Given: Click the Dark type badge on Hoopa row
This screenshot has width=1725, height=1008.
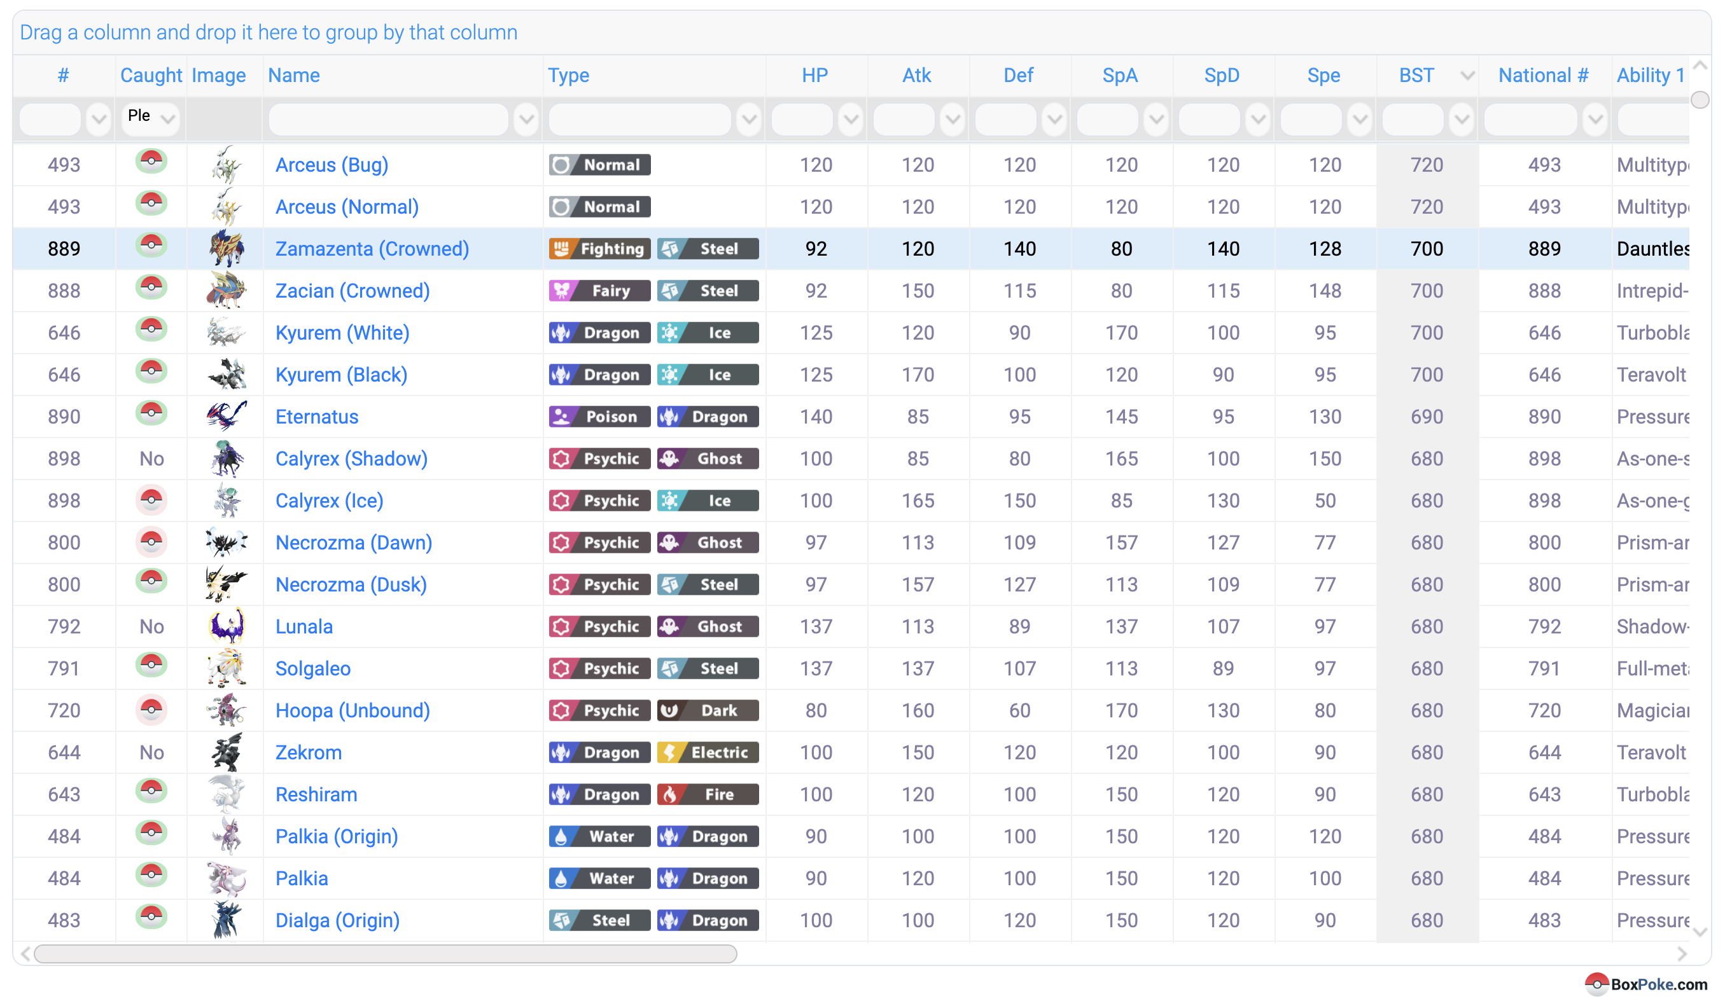Looking at the screenshot, I should point(708,710).
